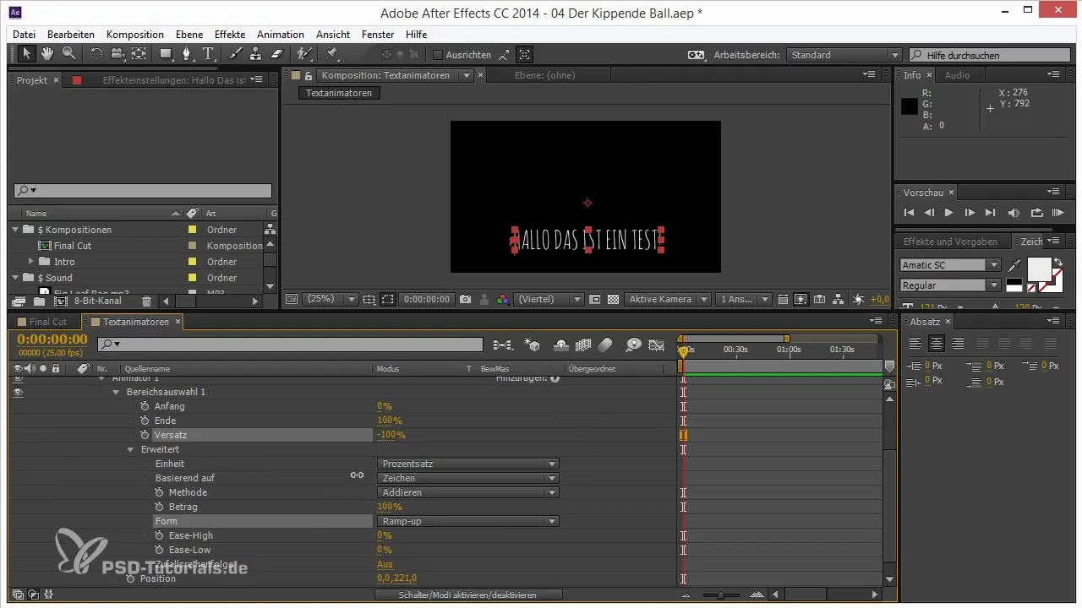
Task: Click the Textanimatoren breadcrumb button
Action: pos(339,93)
